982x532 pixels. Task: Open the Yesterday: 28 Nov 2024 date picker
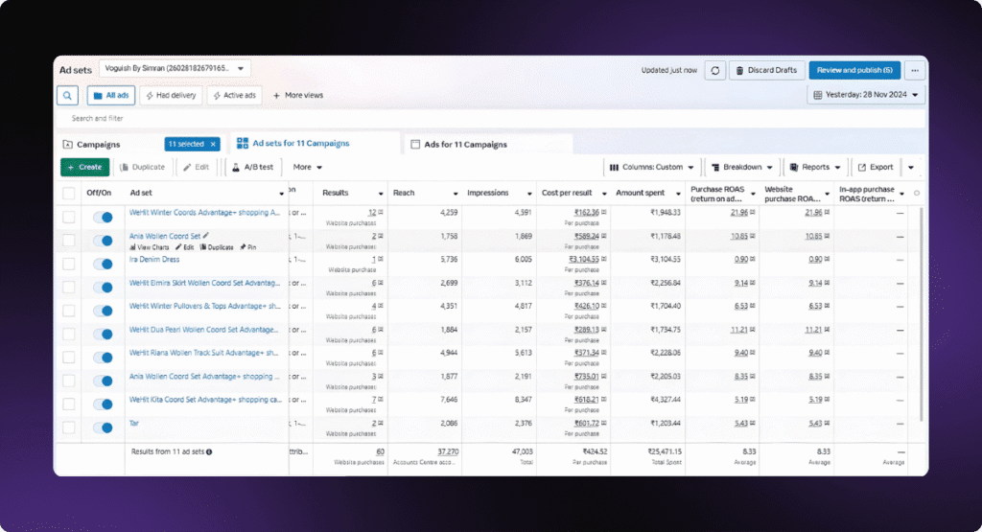click(867, 95)
